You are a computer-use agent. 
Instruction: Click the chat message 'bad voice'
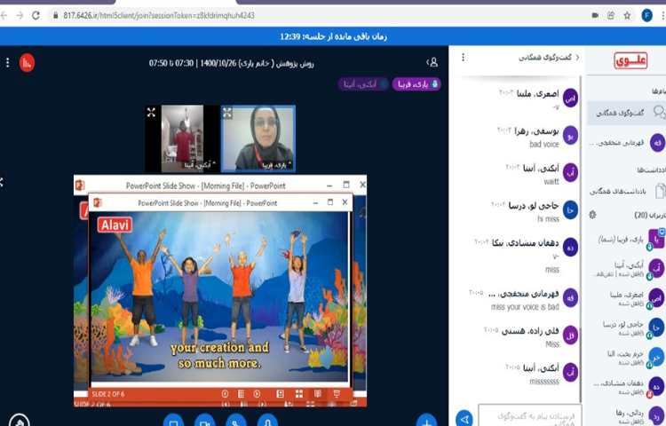tap(543, 145)
